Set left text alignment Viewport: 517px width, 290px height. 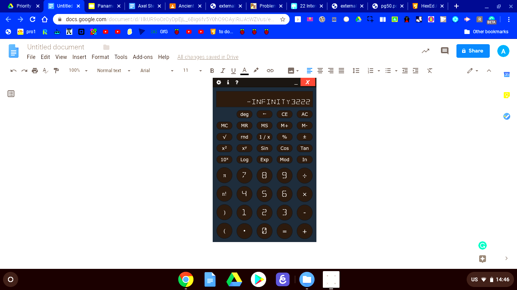click(310, 71)
